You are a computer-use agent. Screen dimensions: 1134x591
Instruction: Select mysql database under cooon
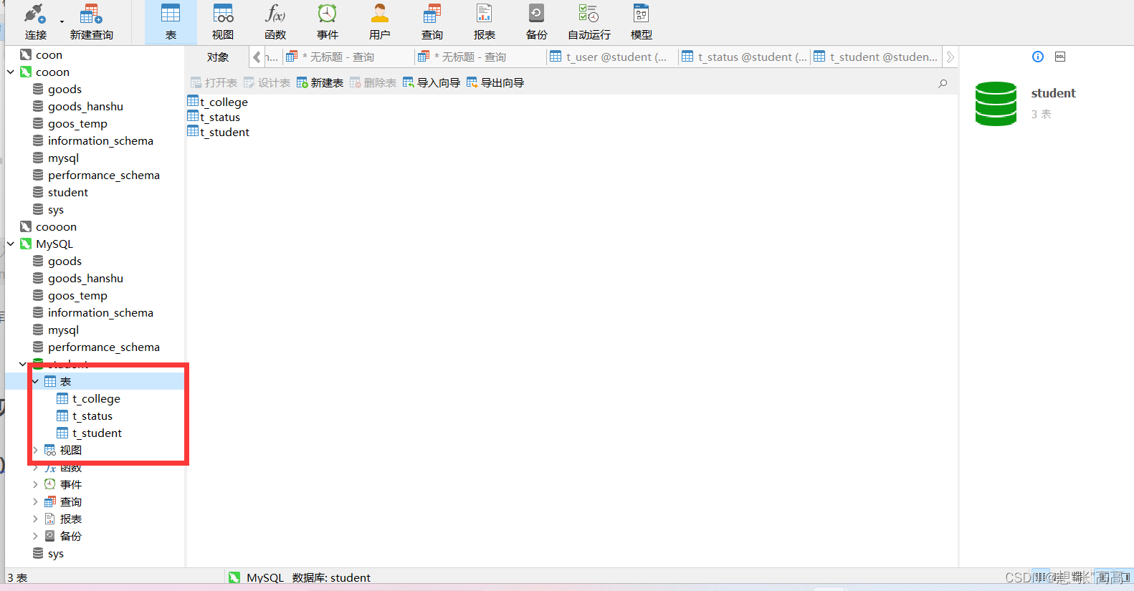63,158
